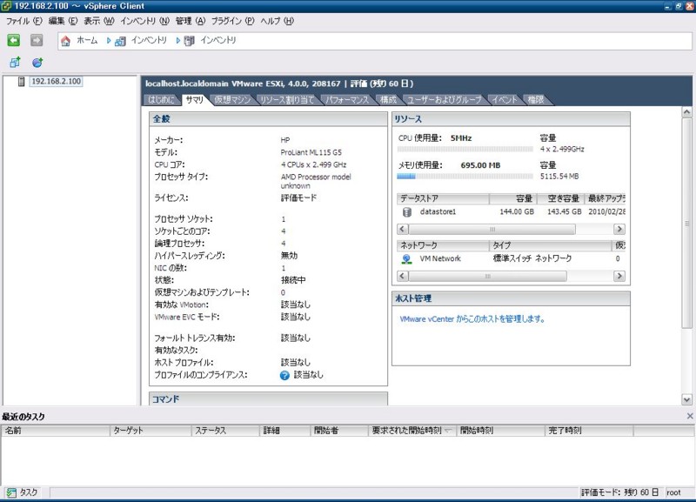Screen dimensions: 696x502
Task: Click network list left scroll arrow
Action: (402, 276)
